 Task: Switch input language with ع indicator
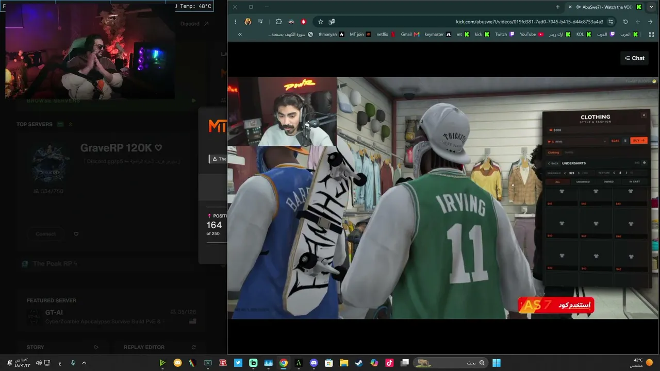pyautogui.click(x=60, y=363)
